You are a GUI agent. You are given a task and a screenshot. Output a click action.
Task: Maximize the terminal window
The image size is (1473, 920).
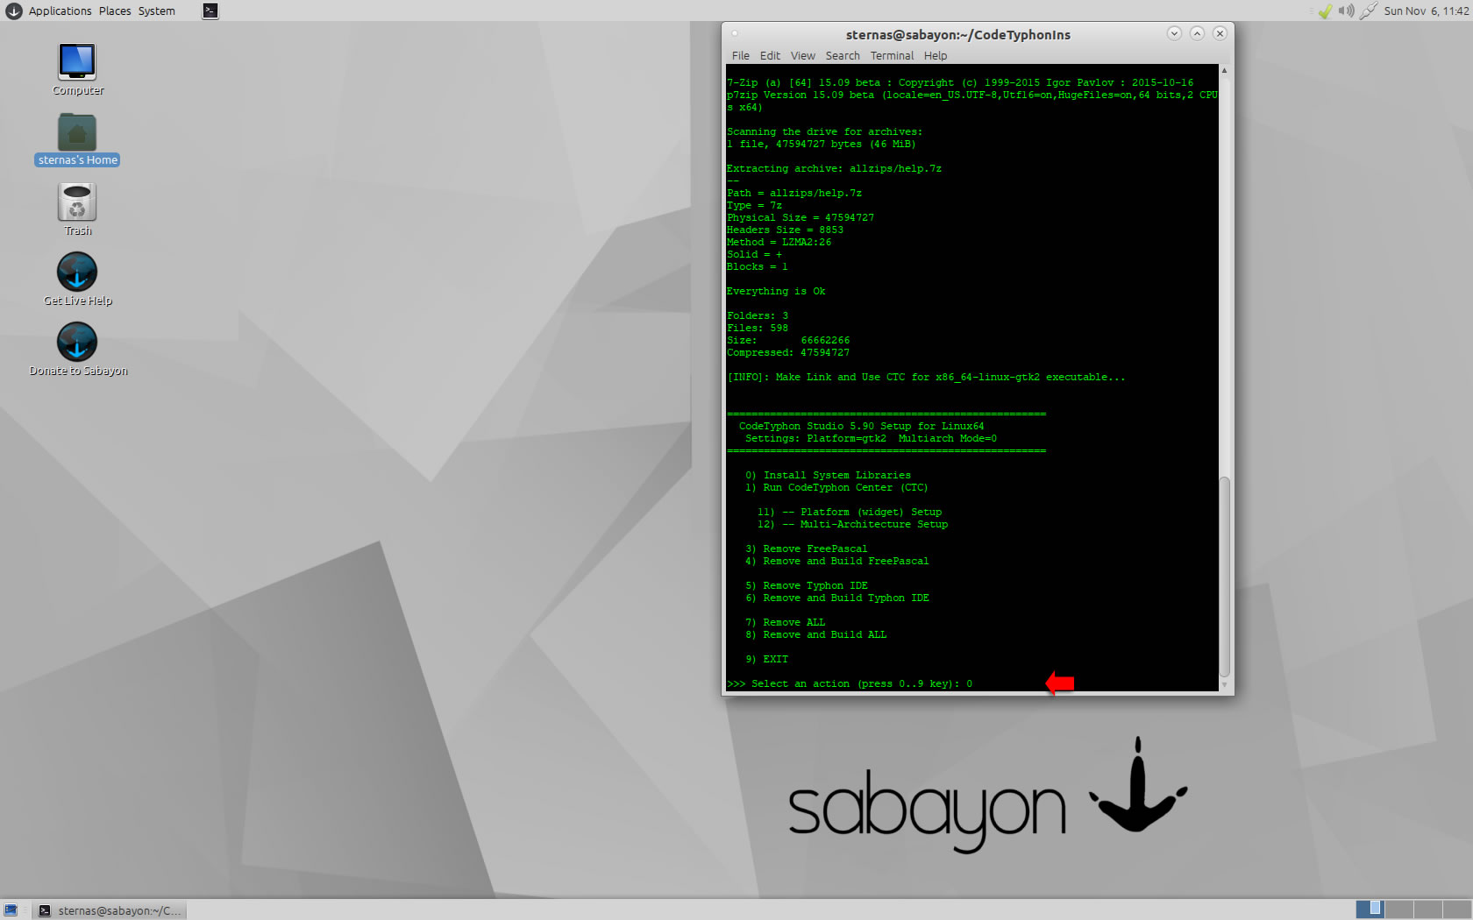[1197, 33]
